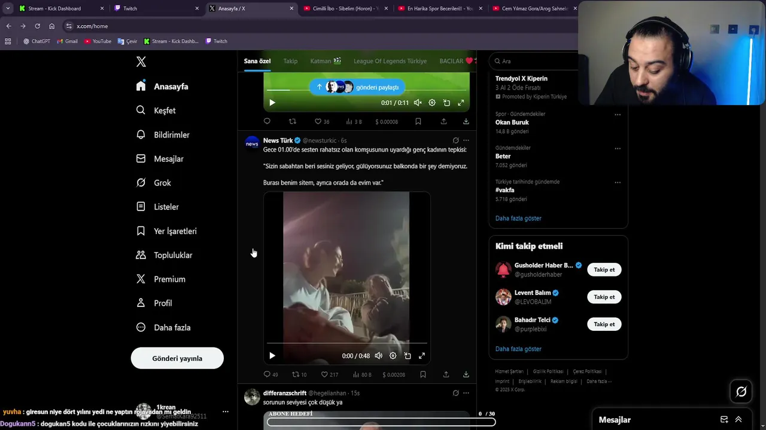Open Grok from the sidebar
Image resolution: width=766 pixels, height=430 pixels.
[153, 183]
